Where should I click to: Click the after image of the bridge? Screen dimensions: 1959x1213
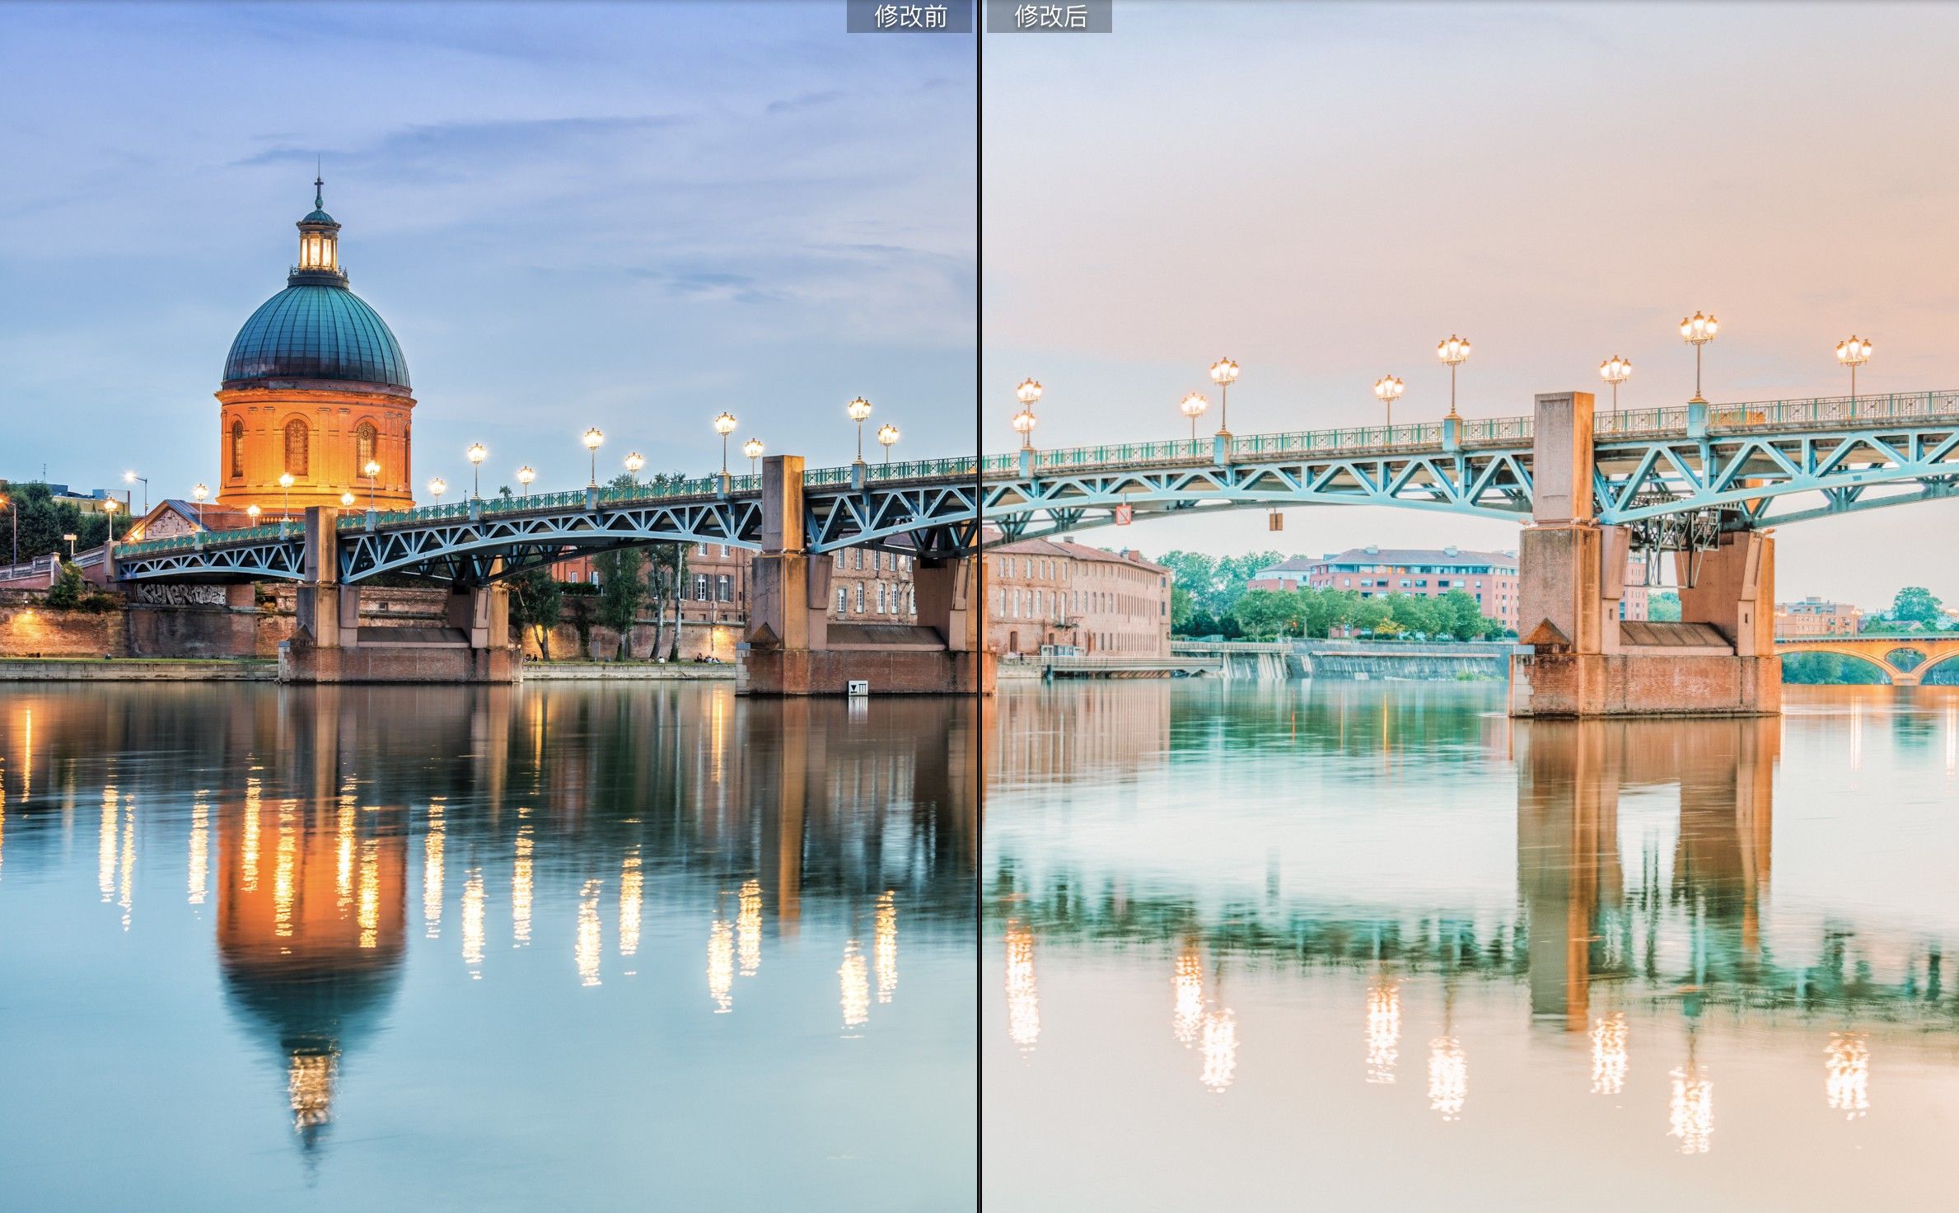point(1470,606)
